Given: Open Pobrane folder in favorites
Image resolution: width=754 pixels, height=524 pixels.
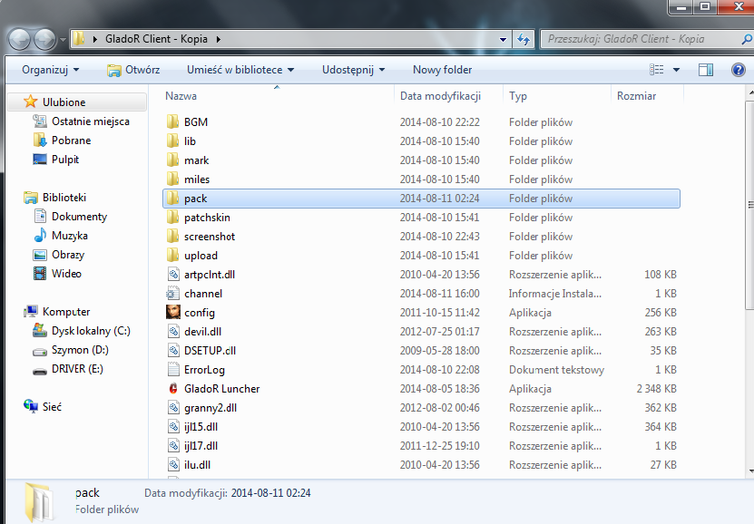Looking at the screenshot, I should click(x=71, y=141).
